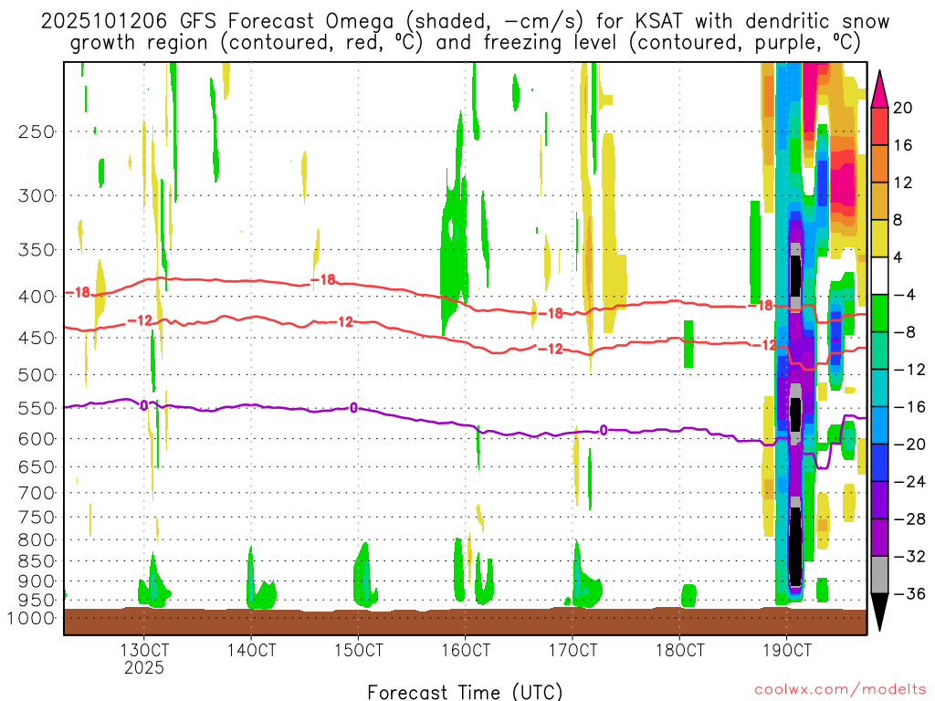
Task: Click the 250 pressure level label
Action: click(36, 131)
